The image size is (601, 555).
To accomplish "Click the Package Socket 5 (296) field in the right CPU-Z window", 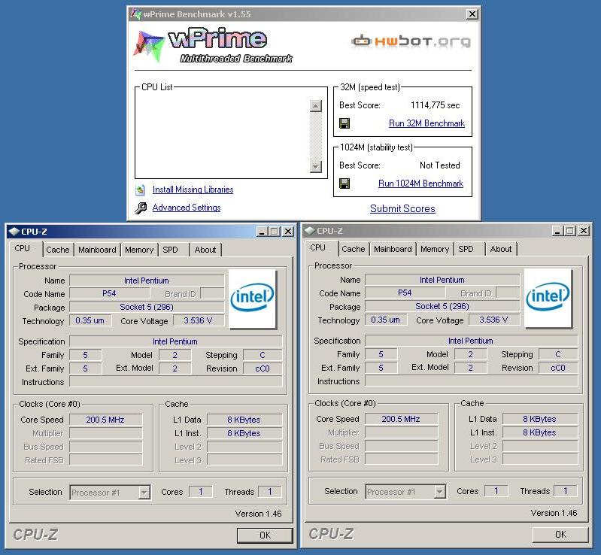I will point(442,306).
